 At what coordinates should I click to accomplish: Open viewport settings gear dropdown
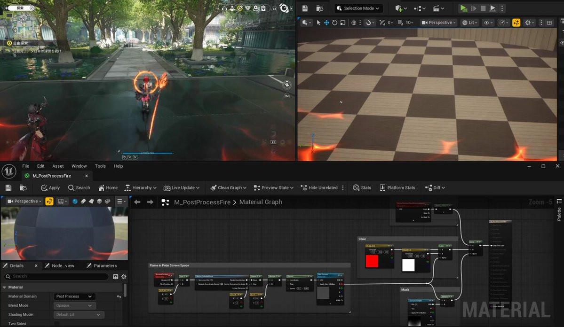click(530, 23)
